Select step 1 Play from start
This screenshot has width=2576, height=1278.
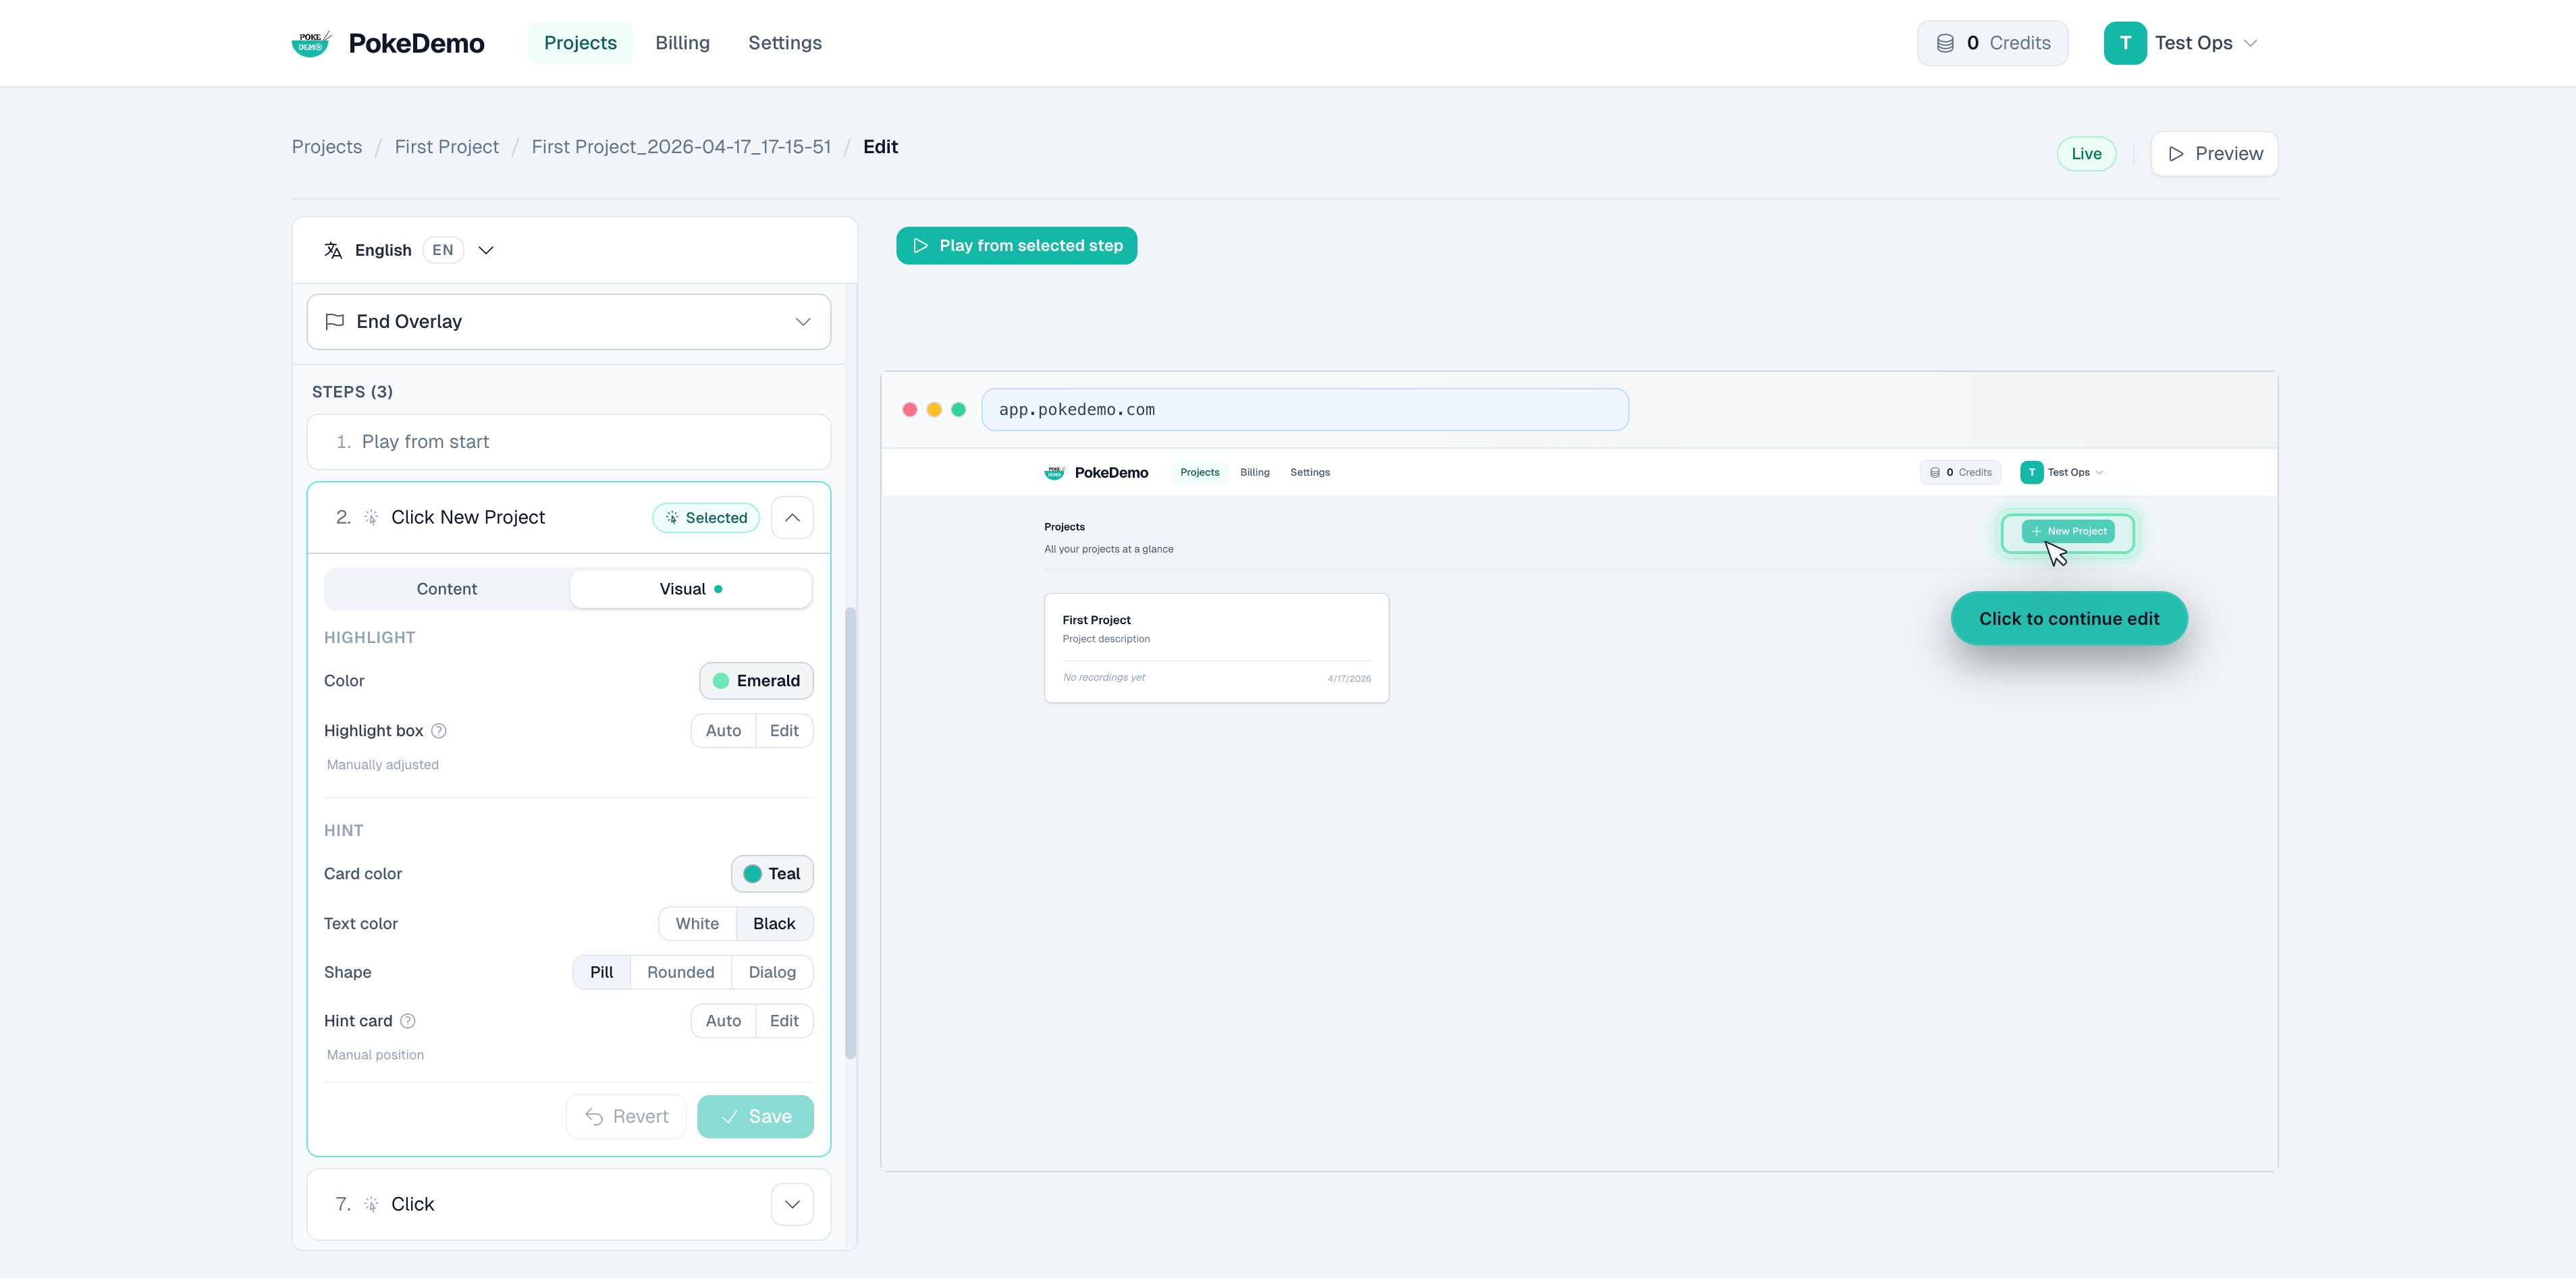pos(568,442)
